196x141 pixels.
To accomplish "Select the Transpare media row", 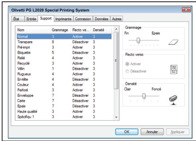I will point(64,42).
